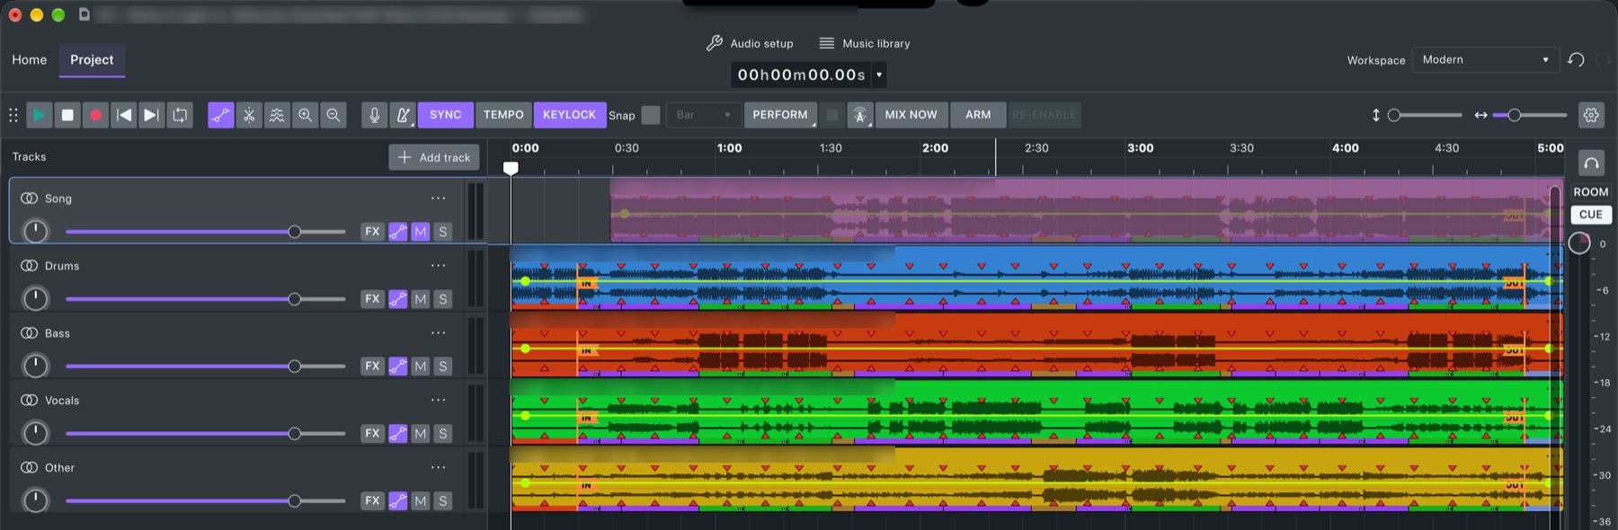Open the timecode format dropdown arrow
This screenshot has width=1618, height=530.
(879, 75)
